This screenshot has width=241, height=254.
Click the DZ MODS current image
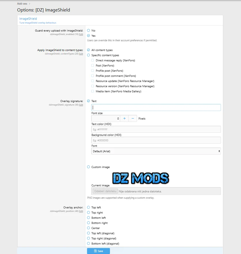coord(141,178)
